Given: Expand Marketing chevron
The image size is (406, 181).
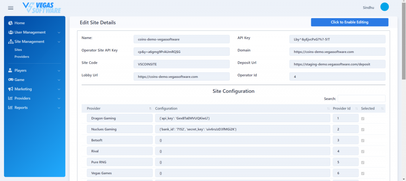Looking at the screenshot, I should pos(59,89).
